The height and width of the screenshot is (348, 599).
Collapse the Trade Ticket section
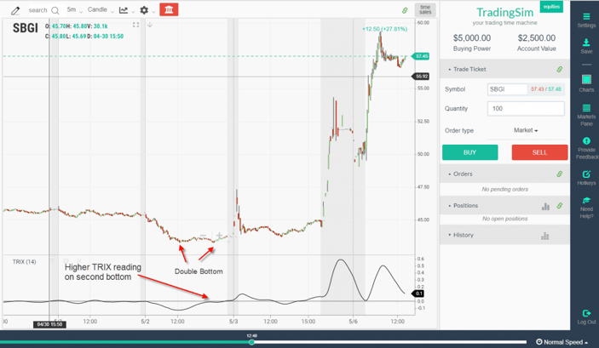[450, 69]
